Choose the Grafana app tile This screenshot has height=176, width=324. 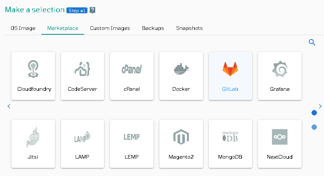(x=280, y=76)
